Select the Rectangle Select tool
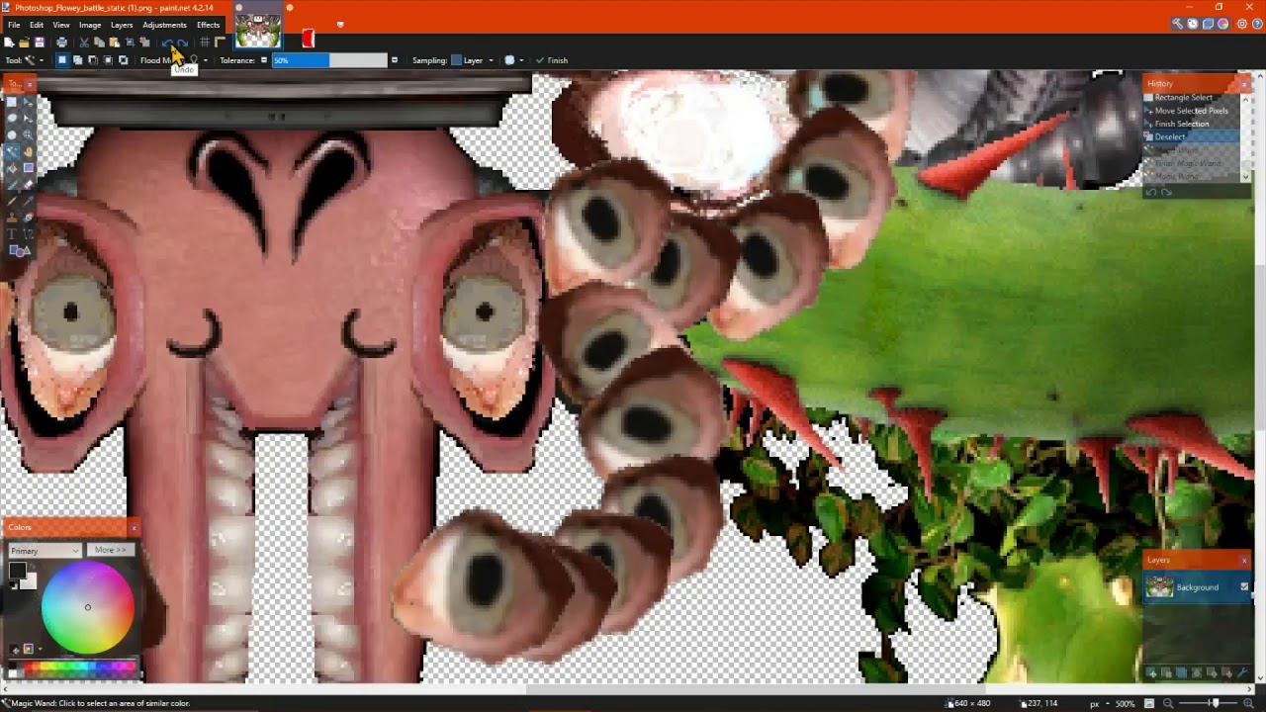The image size is (1266, 712). pos(12,102)
